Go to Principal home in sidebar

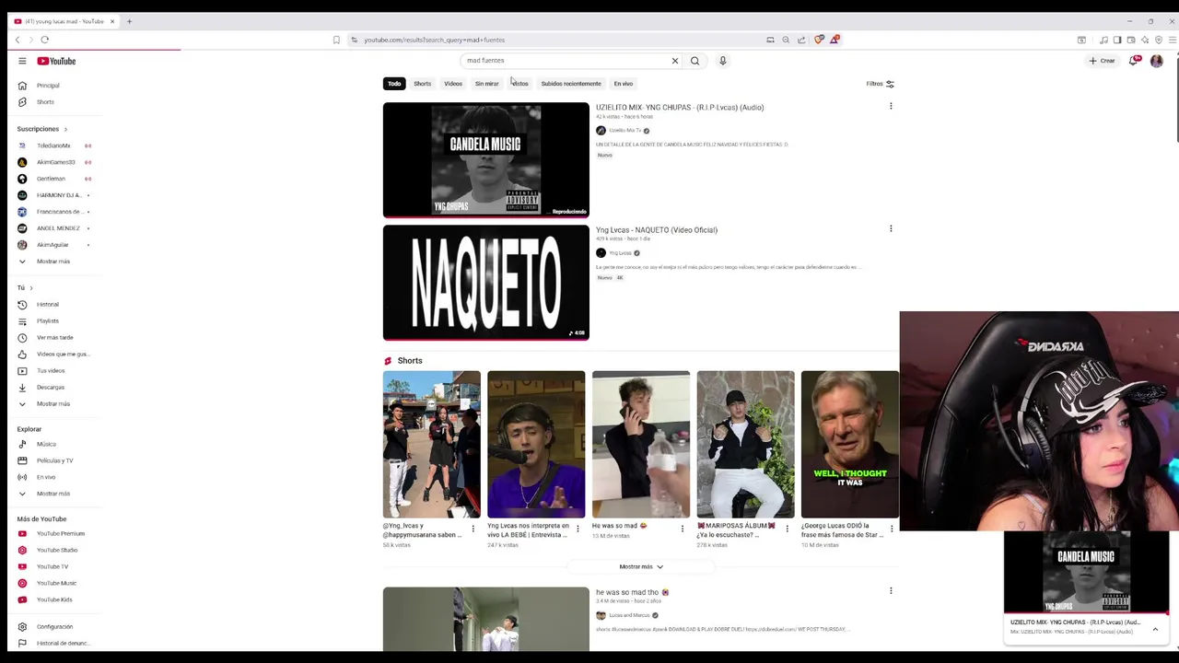point(48,86)
